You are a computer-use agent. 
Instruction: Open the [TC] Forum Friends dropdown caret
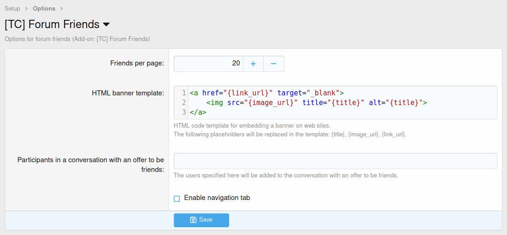(106, 24)
